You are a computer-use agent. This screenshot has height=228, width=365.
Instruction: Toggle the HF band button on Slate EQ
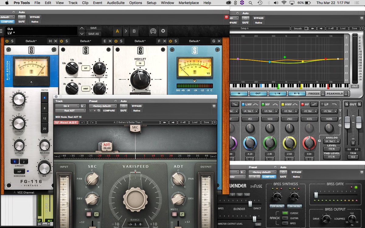coord(85,68)
